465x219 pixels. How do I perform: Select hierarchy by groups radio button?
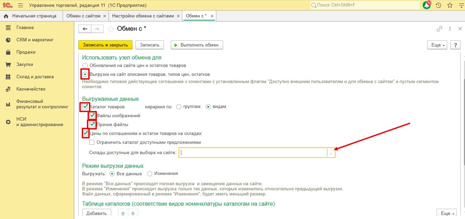click(x=179, y=107)
